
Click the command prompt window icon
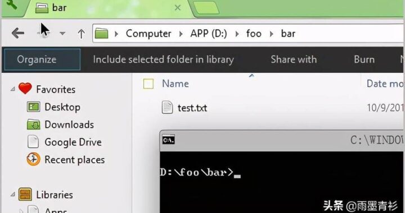[168, 140]
